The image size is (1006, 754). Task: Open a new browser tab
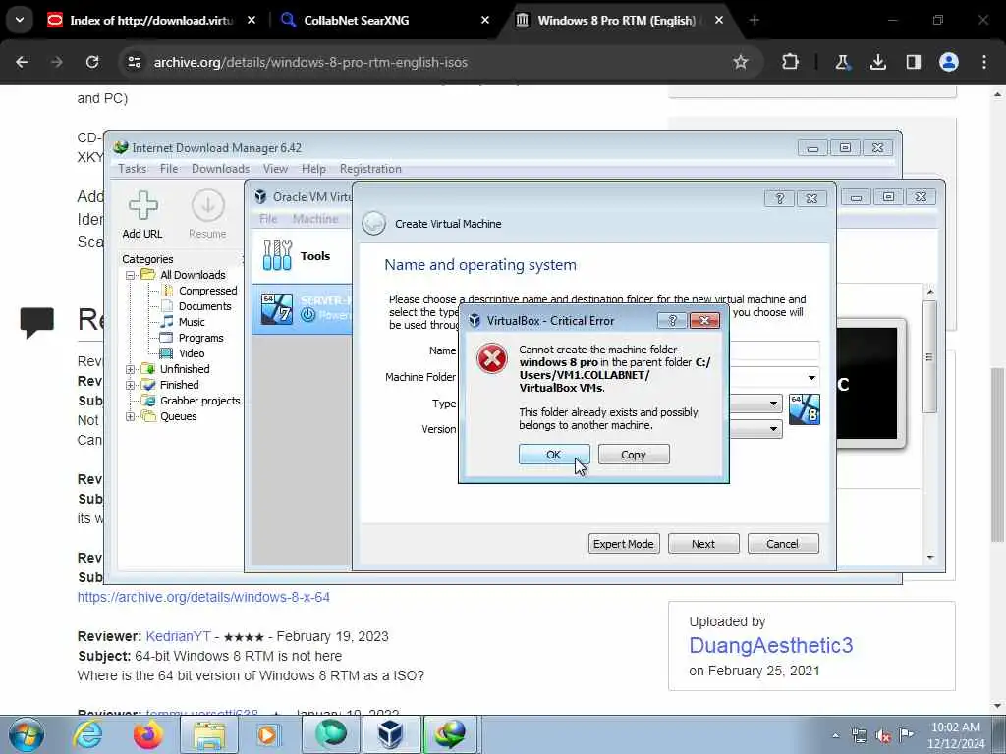tap(754, 20)
